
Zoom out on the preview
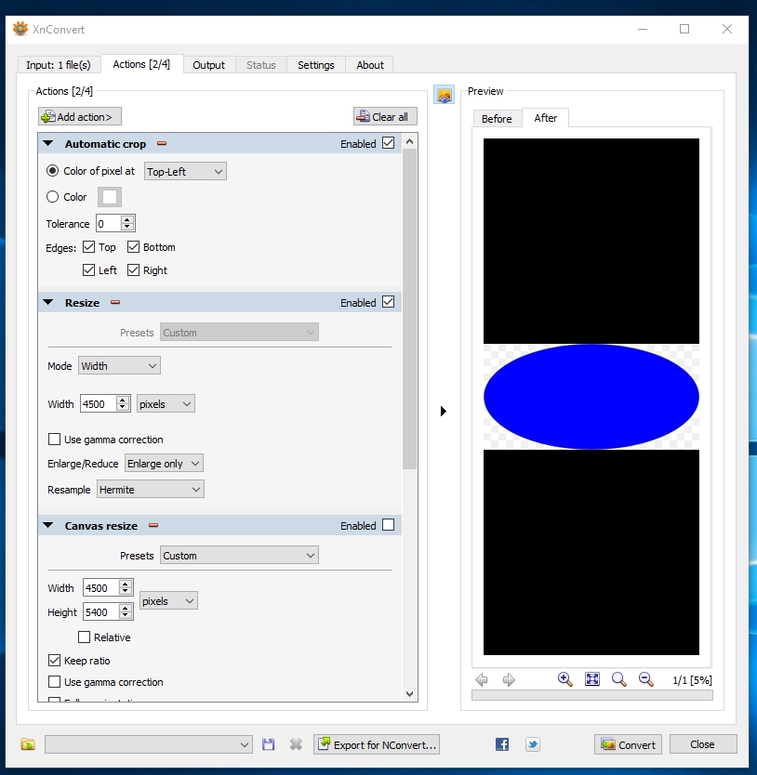point(646,679)
